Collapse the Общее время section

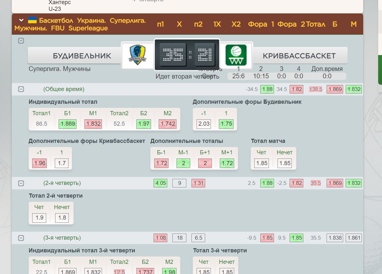(x=21, y=89)
